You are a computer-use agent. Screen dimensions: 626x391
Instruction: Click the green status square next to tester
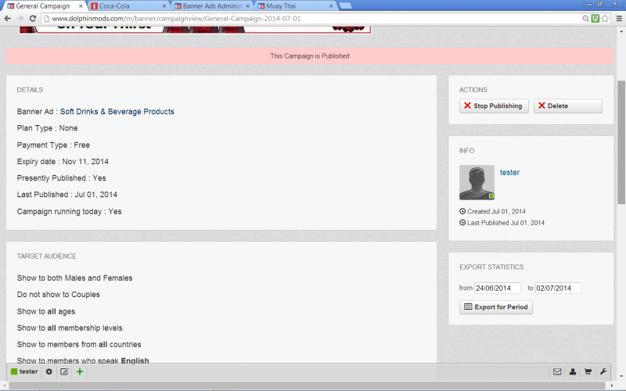click(x=14, y=371)
